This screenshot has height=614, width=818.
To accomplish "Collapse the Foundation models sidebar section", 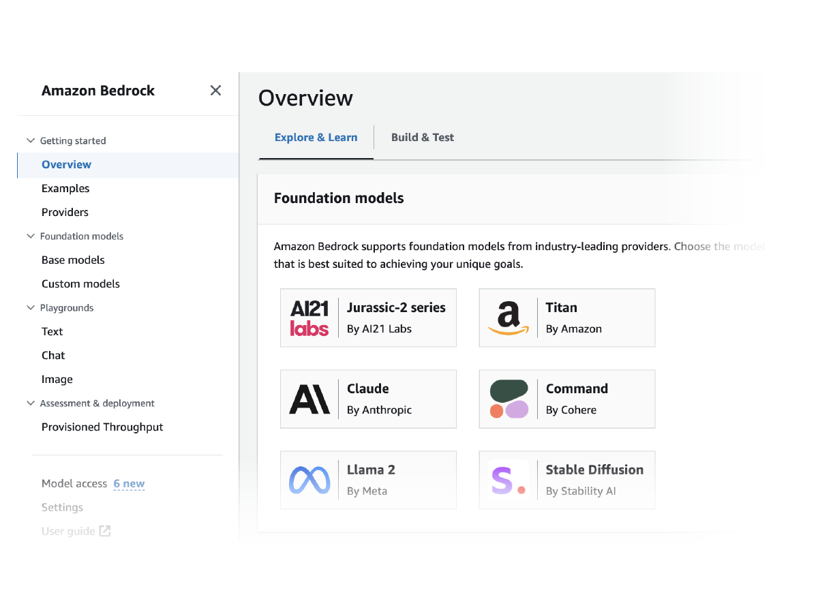I will 30,236.
